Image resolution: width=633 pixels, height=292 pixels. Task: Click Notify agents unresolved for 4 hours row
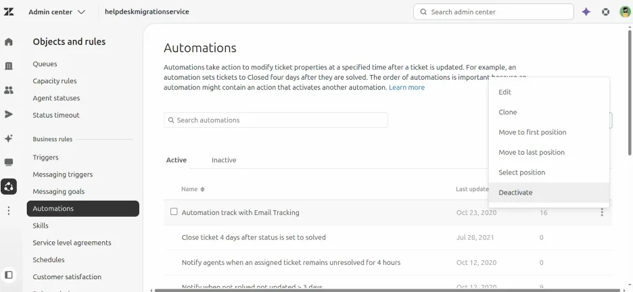(x=388, y=262)
